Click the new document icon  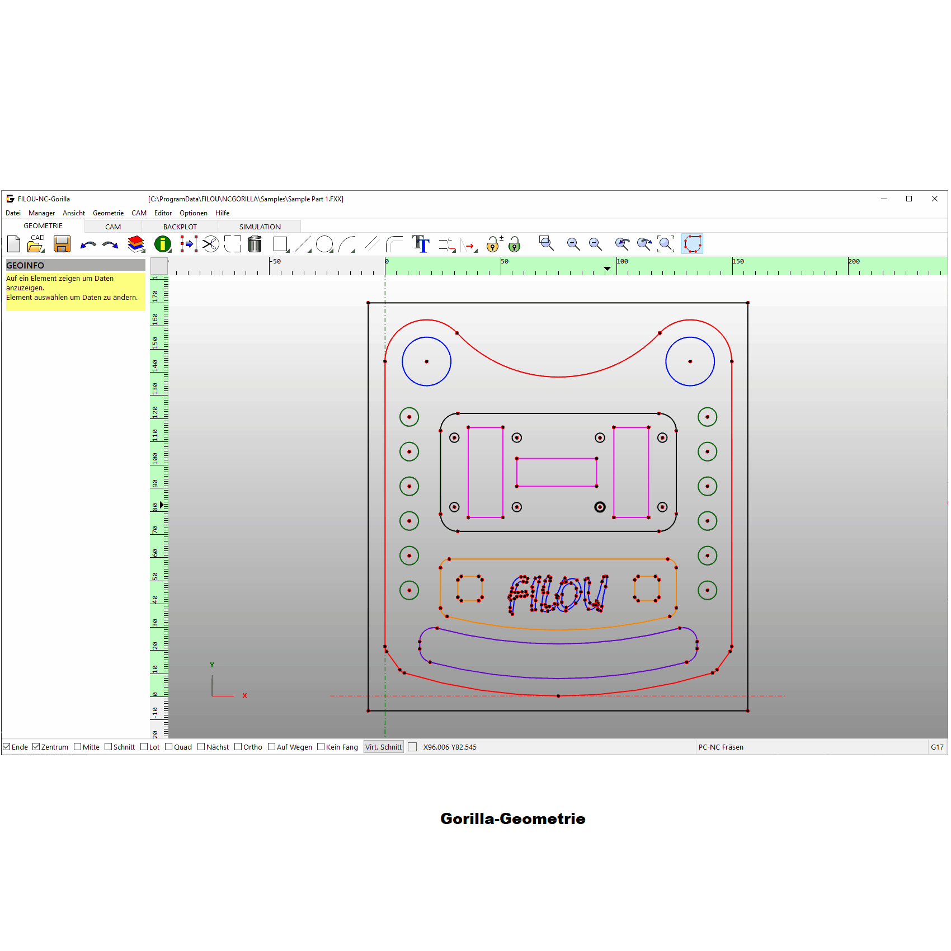tap(14, 244)
